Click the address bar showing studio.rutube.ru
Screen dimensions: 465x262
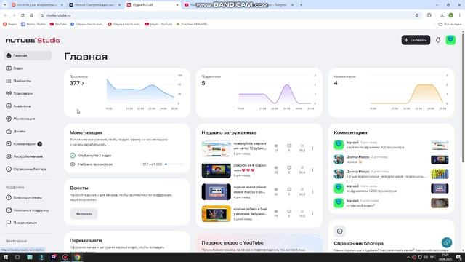(228, 15)
